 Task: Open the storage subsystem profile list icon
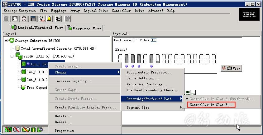point(33,19)
